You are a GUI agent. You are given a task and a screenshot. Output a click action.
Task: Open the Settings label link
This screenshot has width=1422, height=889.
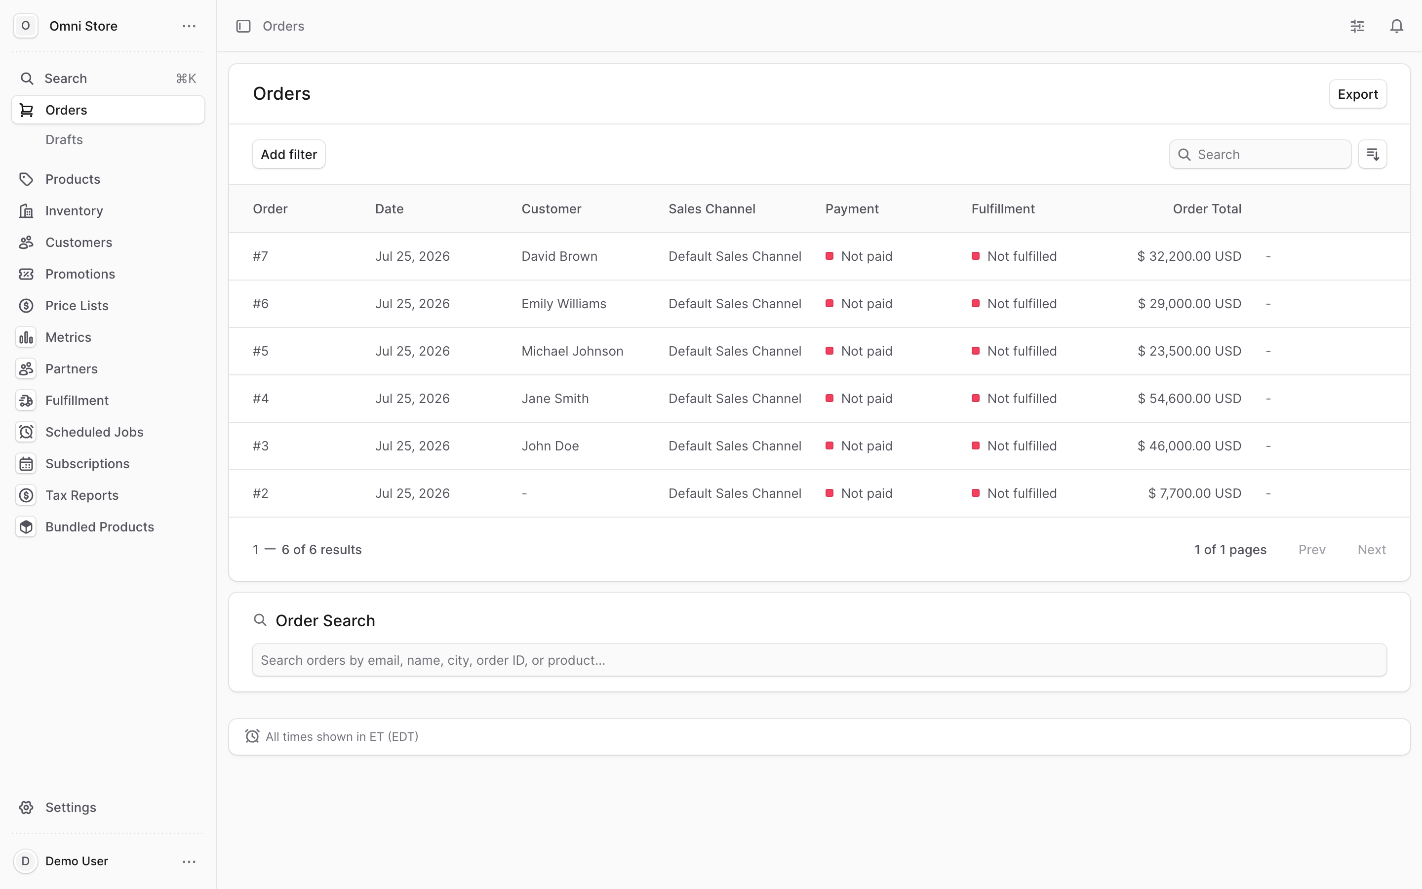[71, 808]
